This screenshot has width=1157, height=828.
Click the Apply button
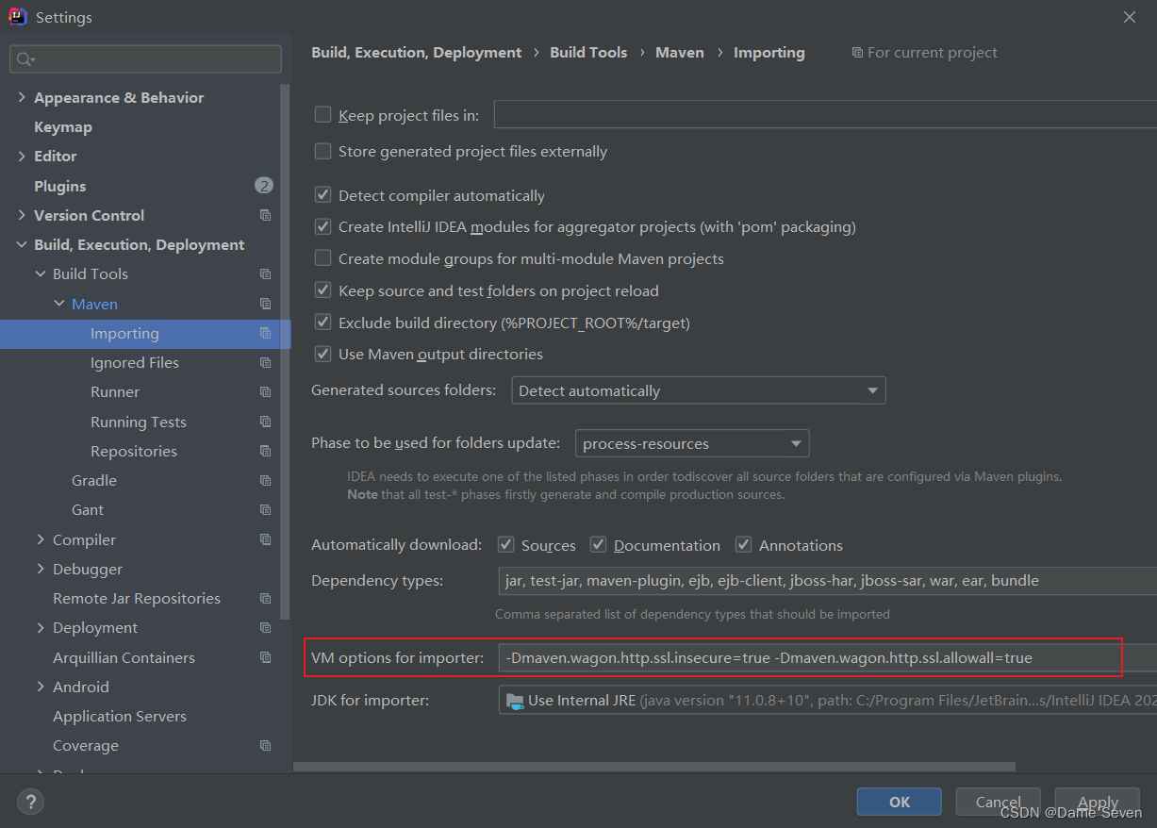click(1098, 802)
